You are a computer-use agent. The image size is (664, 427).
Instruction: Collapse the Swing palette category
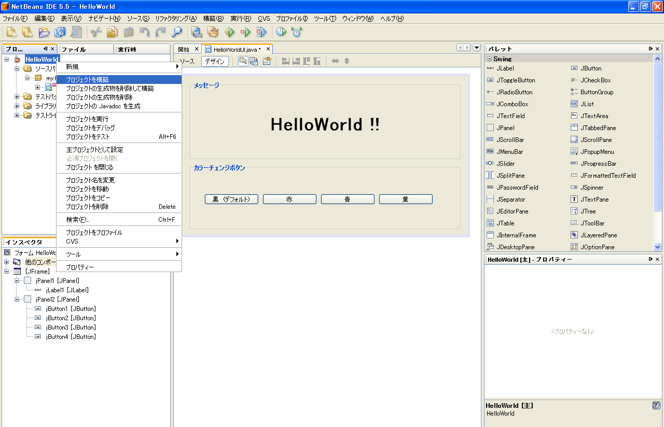coord(489,59)
